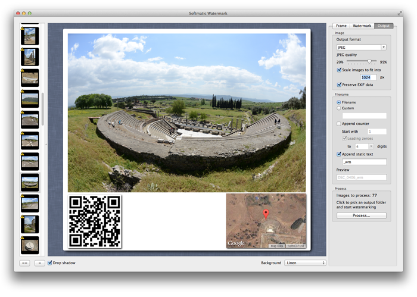Select the Custom filename radio button
The image size is (417, 297).
(x=339, y=108)
